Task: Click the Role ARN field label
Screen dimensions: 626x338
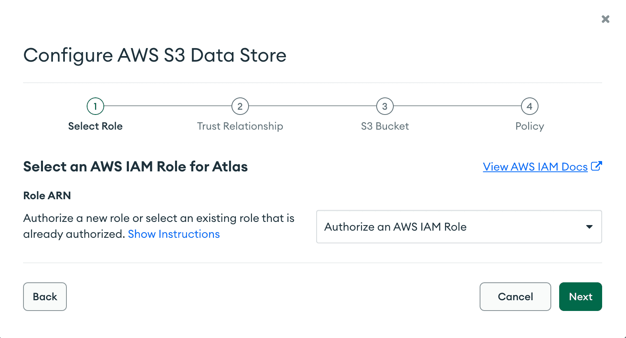Action: click(x=47, y=196)
